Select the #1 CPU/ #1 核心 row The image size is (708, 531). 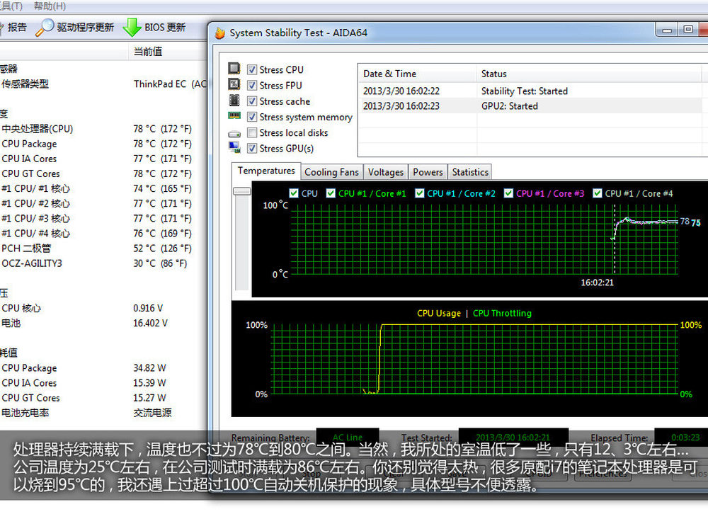pyautogui.click(x=103, y=188)
